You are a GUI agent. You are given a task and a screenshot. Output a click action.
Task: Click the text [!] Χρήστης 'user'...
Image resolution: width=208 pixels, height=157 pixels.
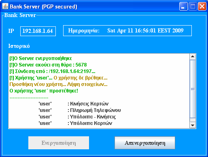point(31,78)
